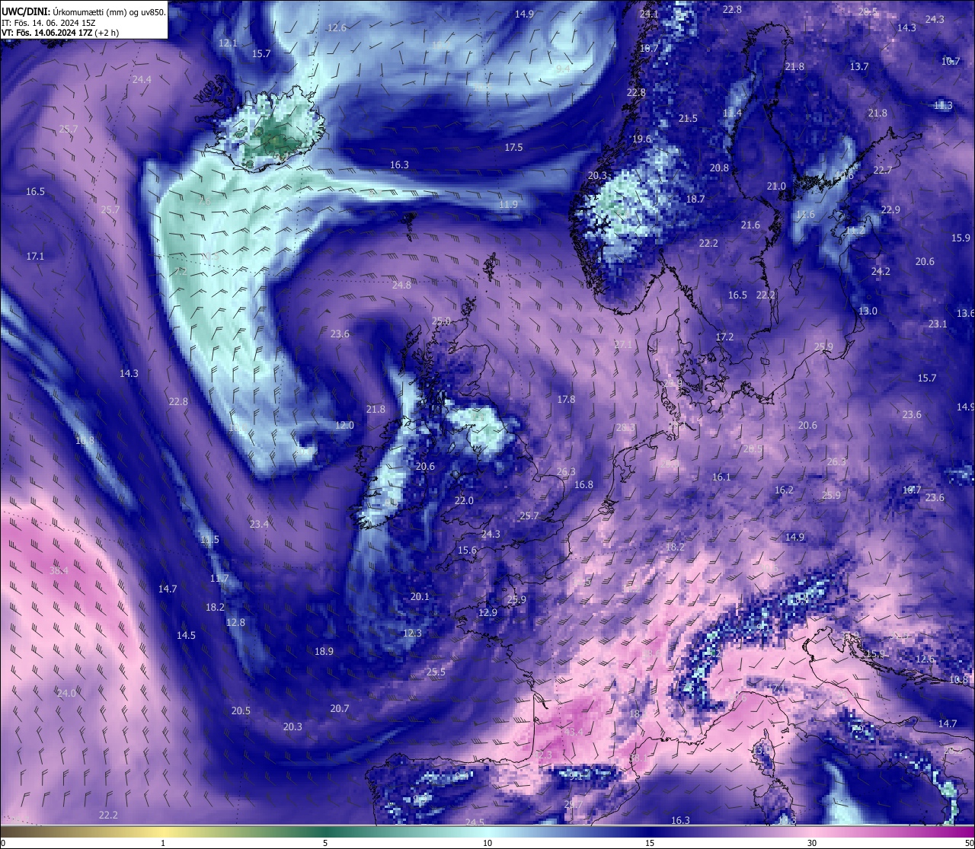The height and width of the screenshot is (849, 975).
Task: Click the 10 tick on color scale
Action: coord(487,843)
